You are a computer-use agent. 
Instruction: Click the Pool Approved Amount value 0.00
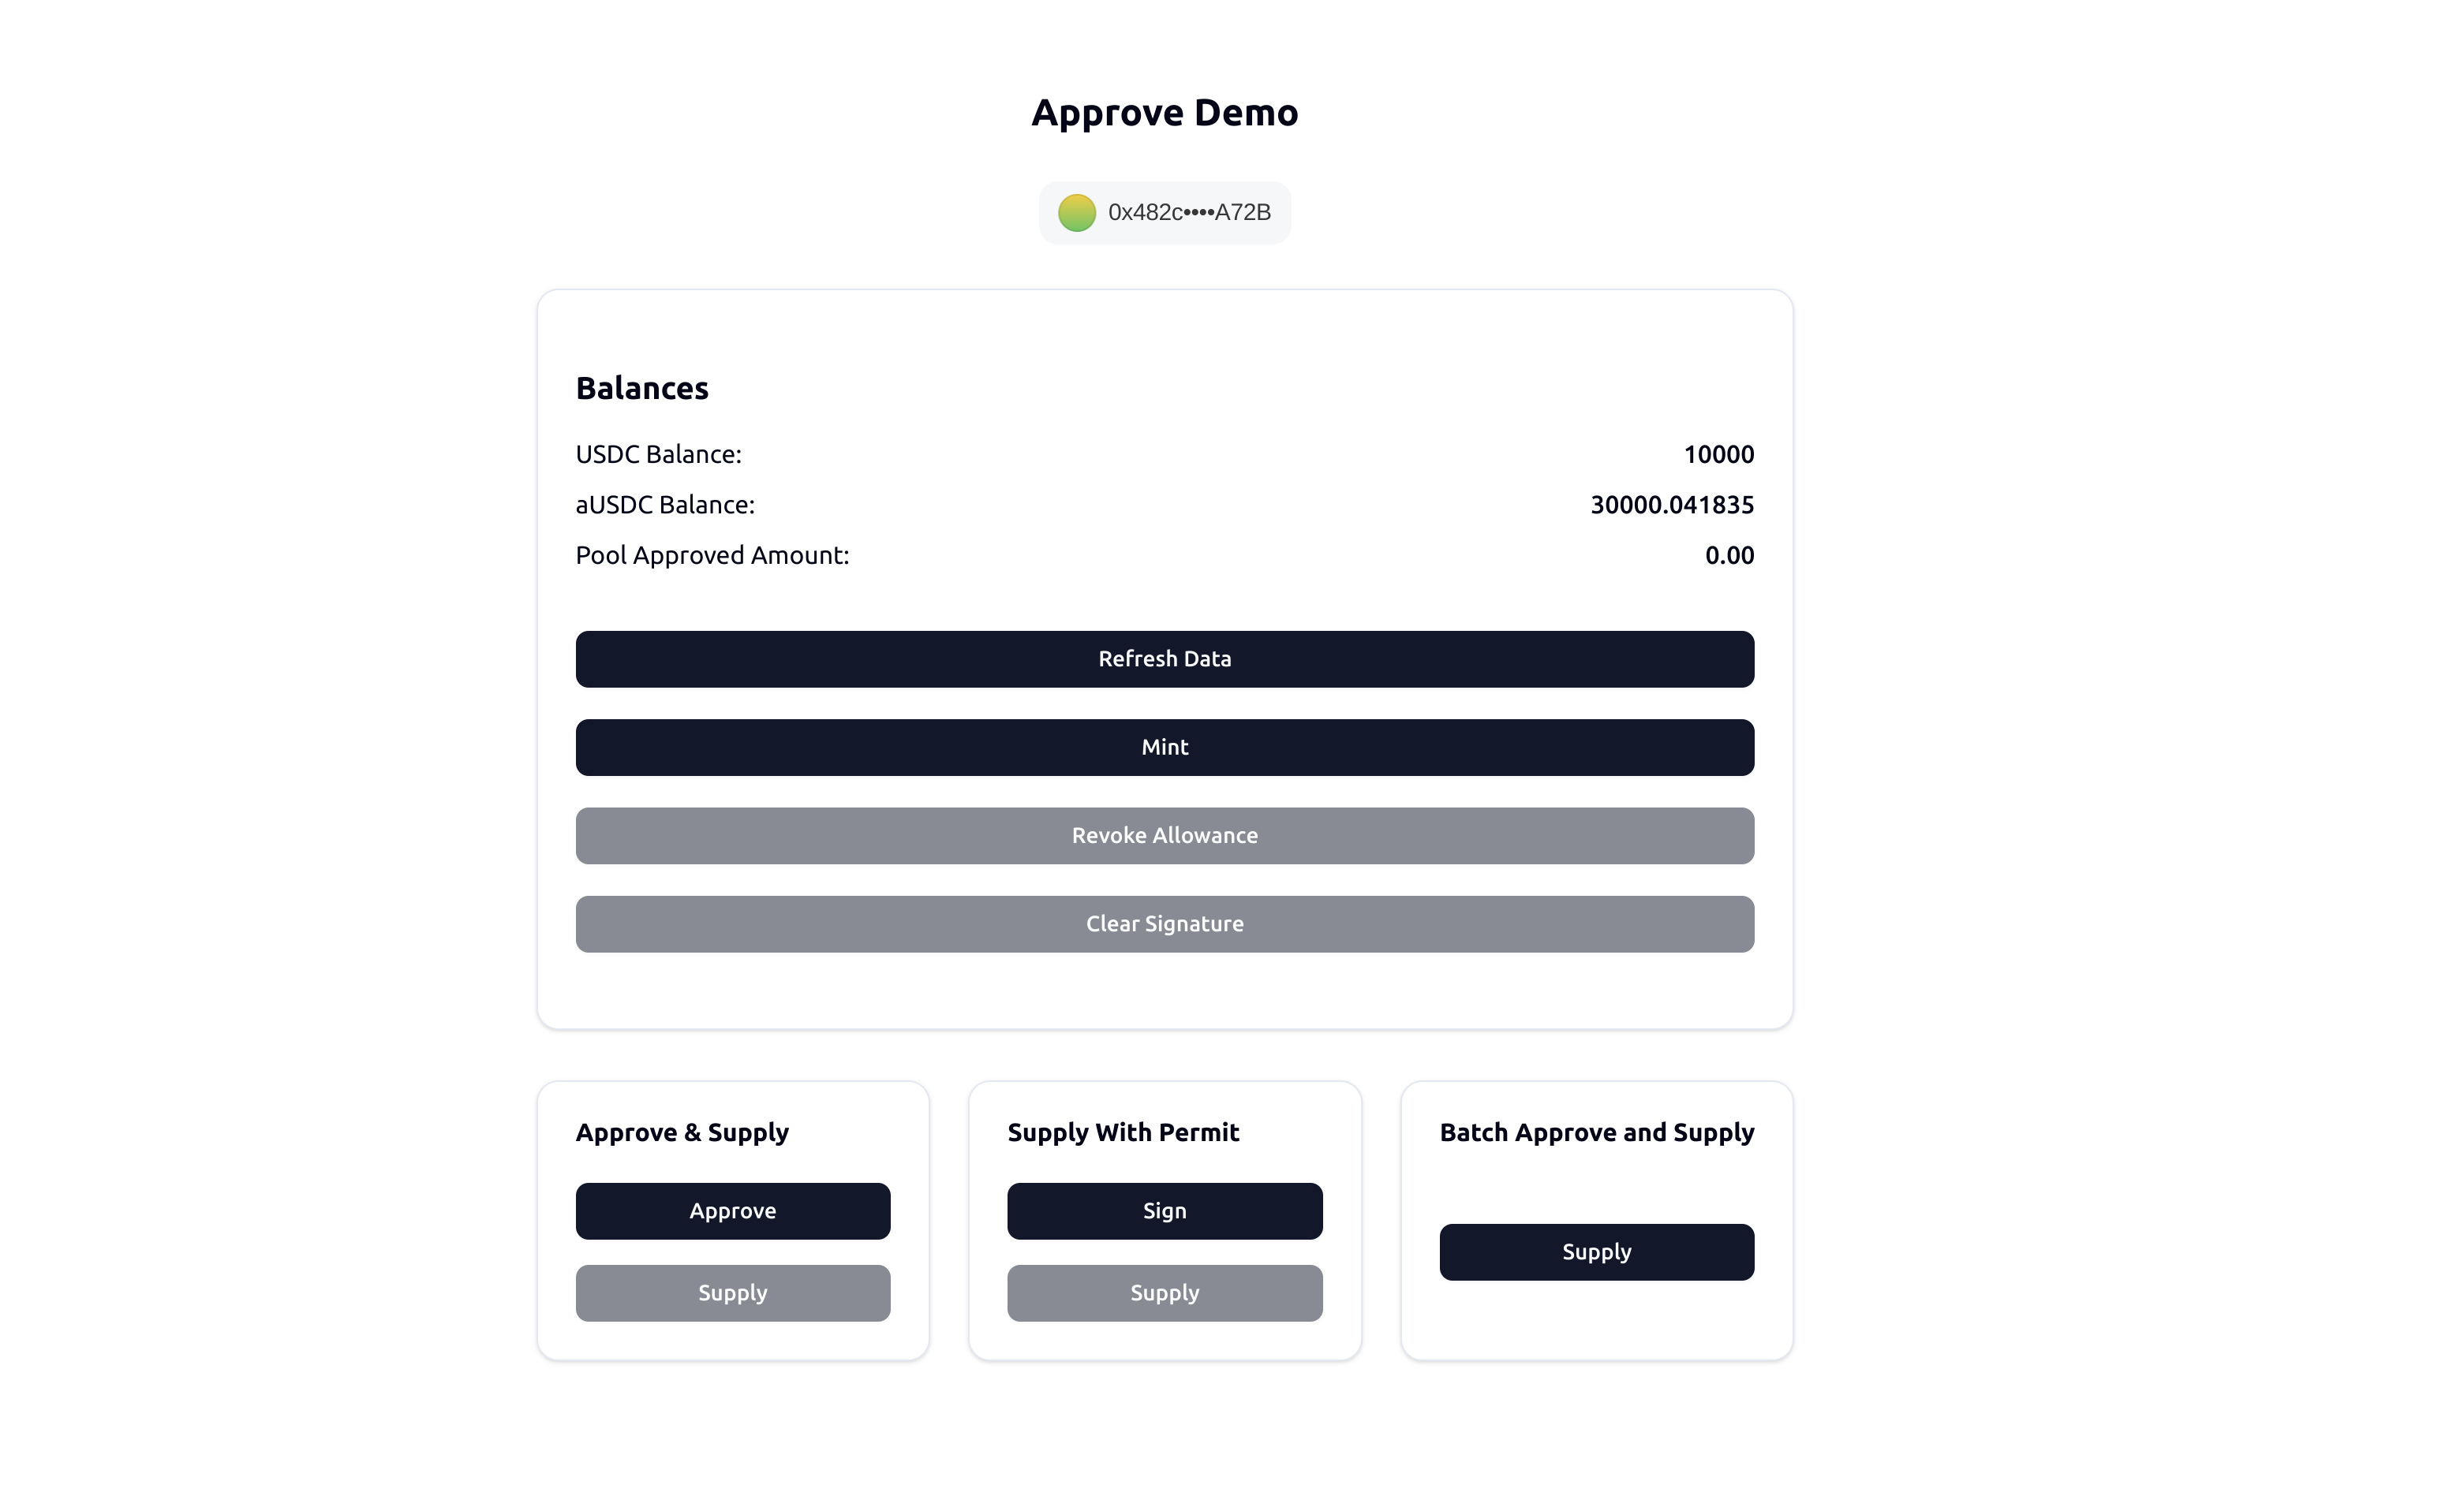pyautogui.click(x=1729, y=556)
